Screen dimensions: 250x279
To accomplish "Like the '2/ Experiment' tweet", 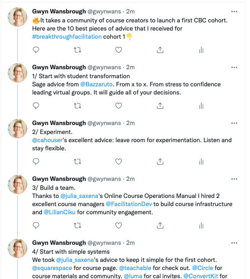I will pyautogui.click(x=118, y=162).
